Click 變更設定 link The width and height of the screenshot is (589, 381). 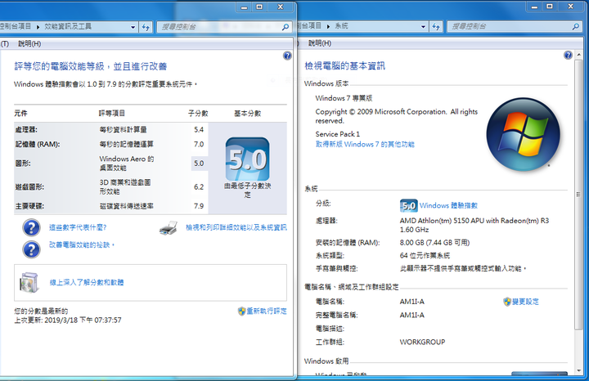pyautogui.click(x=525, y=302)
